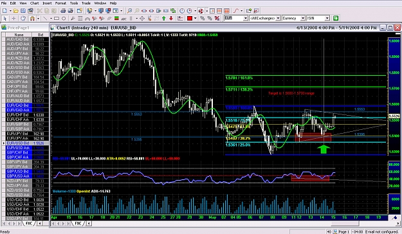Open the EUR symbol dropdown

click(245, 18)
